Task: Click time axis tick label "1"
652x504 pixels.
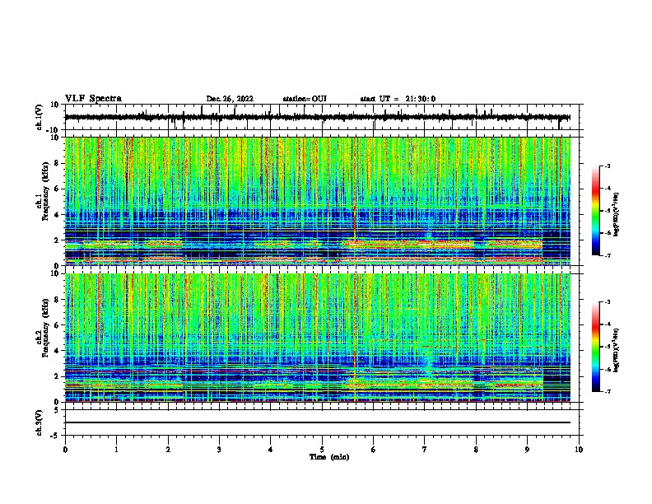Action: pos(116,450)
